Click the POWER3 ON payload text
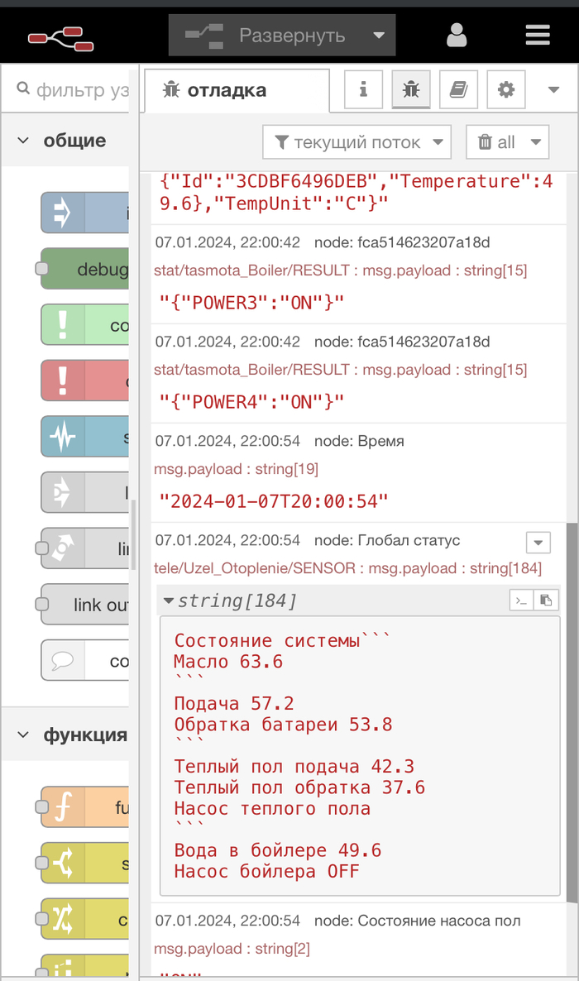The image size is (579, 981). coord(251,303)
